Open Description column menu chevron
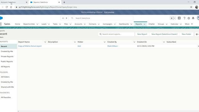The image size is (199, 112). coord(75,42)
